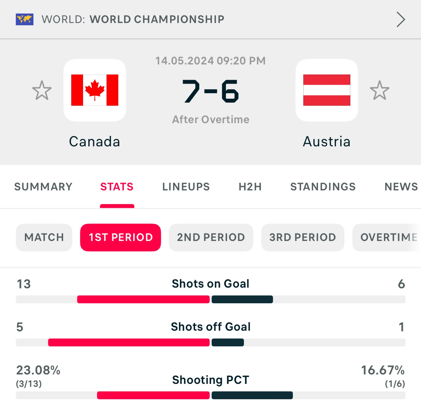This screenshot has width=421, height=412.
Task: Favorite Canada with the star icon
Action: 42,90
